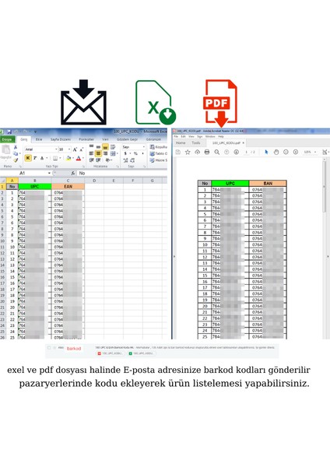Viewport: 330px width, 467px height.
Task: Switch to the Formüller ribbon tab
Action: (86, 139)
